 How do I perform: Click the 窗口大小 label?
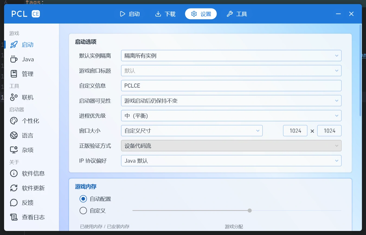tap(90, 131)
